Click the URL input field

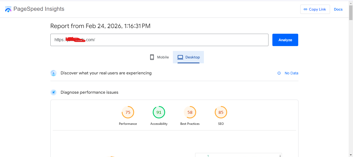click(159, 40)
